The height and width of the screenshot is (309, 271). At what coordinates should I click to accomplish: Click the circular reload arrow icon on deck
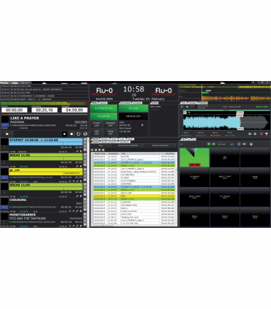[x=78, y=134]
